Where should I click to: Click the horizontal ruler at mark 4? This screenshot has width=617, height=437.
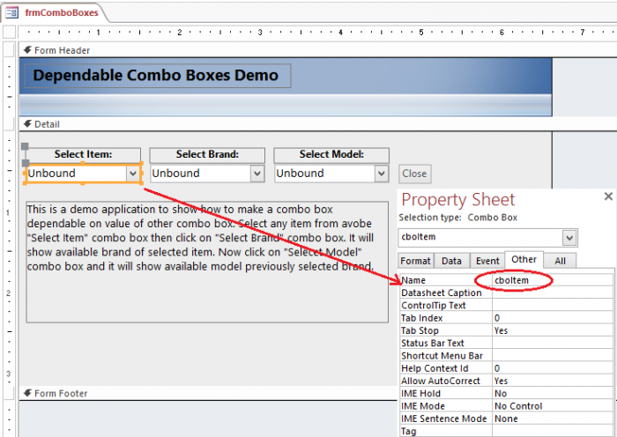pyautogui.click(x=341, y=33)
